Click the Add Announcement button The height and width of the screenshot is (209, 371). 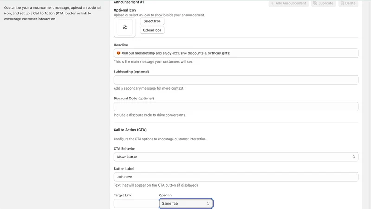pos(288,3)
